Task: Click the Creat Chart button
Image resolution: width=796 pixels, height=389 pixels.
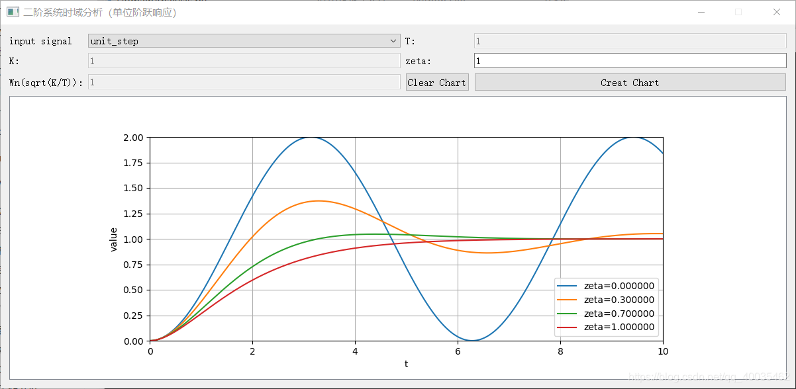Action: 630,83
